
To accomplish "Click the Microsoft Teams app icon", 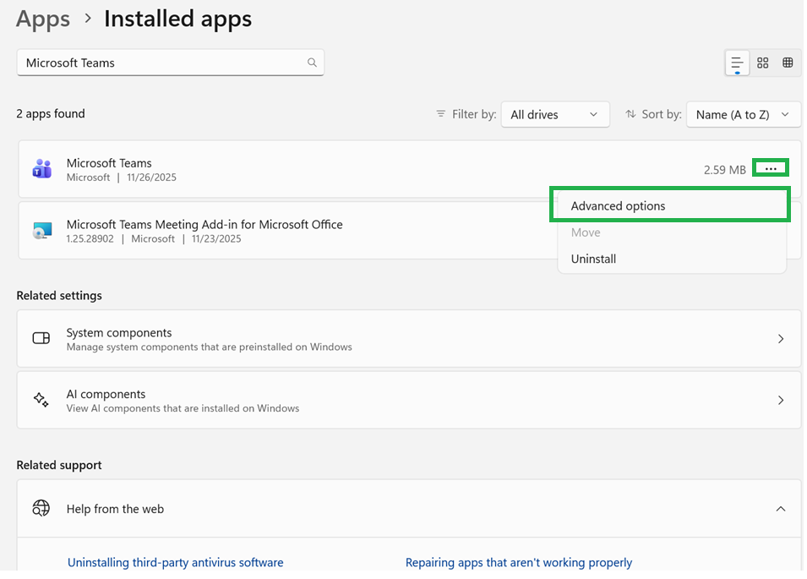I will 42,169.
